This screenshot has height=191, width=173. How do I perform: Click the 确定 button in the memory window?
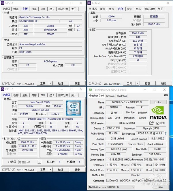coord(164,83)
